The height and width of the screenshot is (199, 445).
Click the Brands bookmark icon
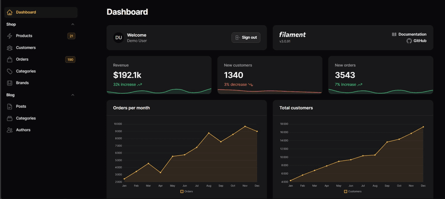(10, 83)
